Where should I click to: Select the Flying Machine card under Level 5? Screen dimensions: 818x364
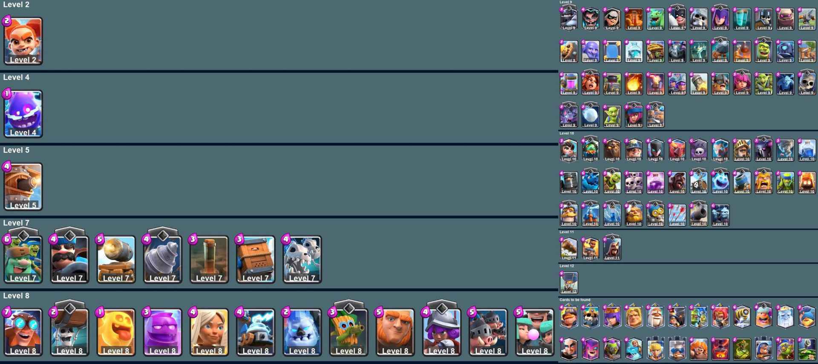click(23, 187)
